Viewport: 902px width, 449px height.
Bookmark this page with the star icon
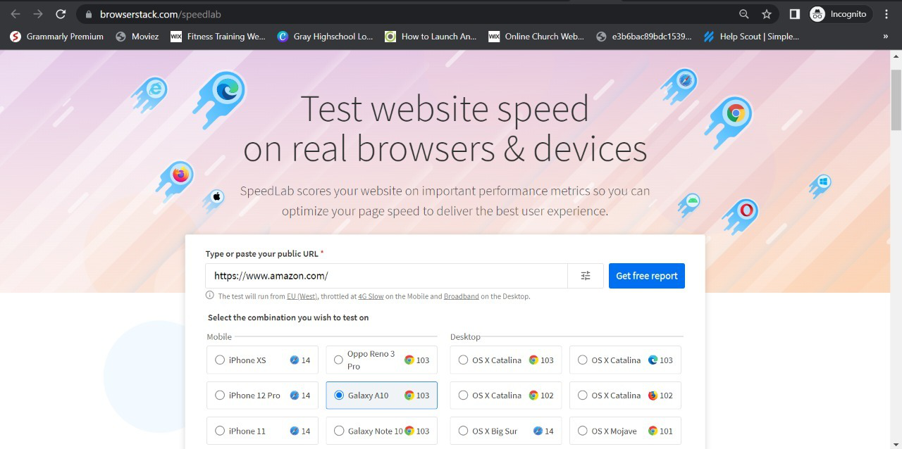(x=767, y=14)
